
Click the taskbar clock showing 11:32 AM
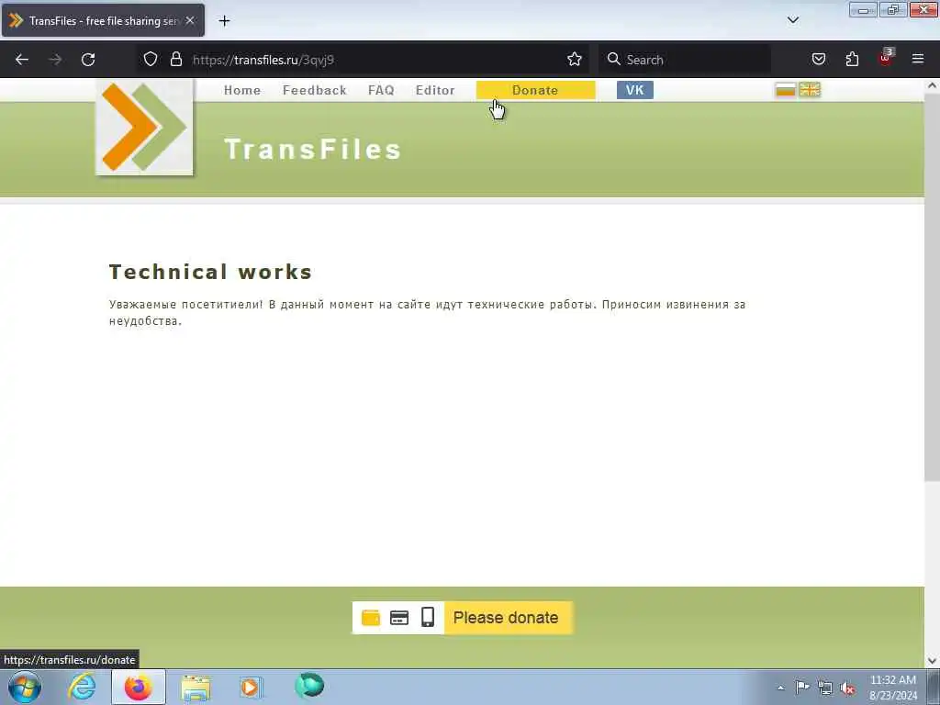[893, 688]
